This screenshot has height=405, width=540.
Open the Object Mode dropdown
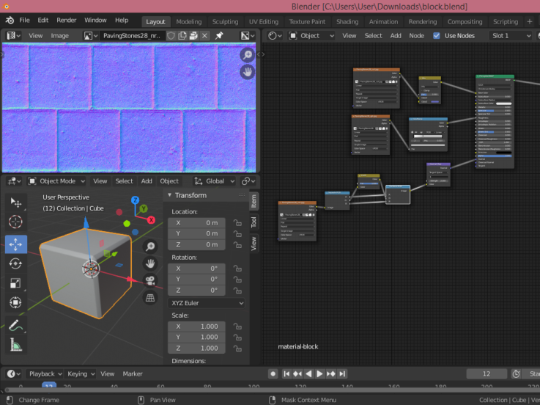(x=57, y=181)
